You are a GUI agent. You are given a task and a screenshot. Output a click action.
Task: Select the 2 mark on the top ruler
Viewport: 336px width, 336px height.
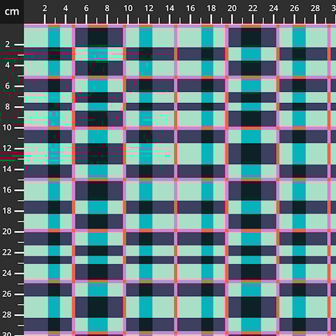pyautogui.click(x=45, y=8)
